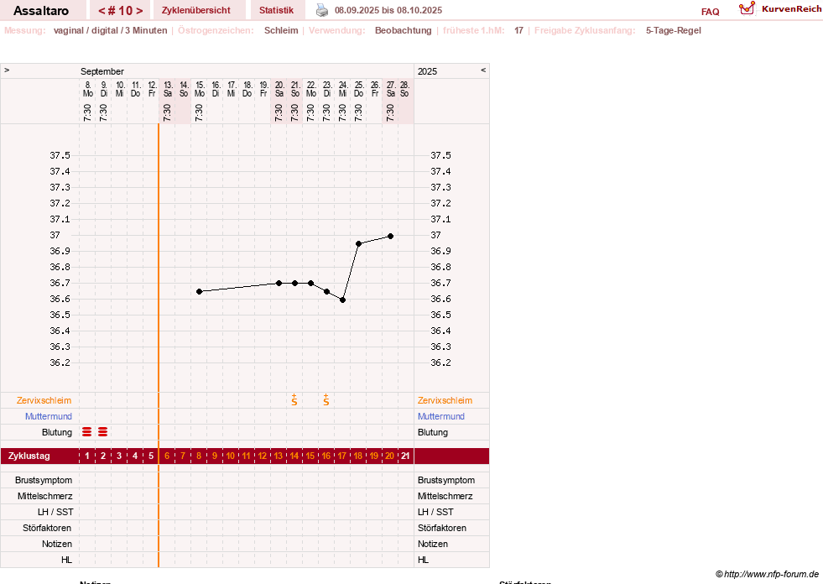This screenshot has height=584, width=823.
Task: Click the lowest temperature point on 24 September
Action: coord(343,300)
